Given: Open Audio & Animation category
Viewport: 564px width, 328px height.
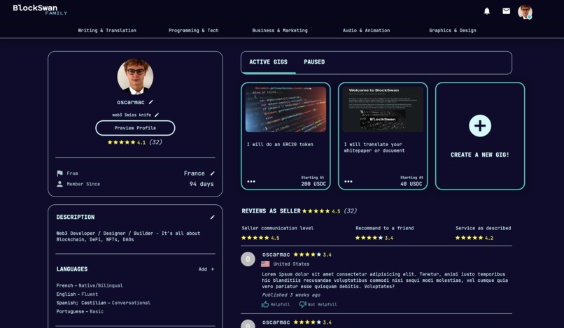Looking at the screenshot, I should tap(366, 31).
